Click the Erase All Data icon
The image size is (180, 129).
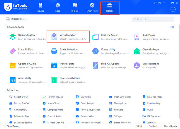(x=13, y=51)
